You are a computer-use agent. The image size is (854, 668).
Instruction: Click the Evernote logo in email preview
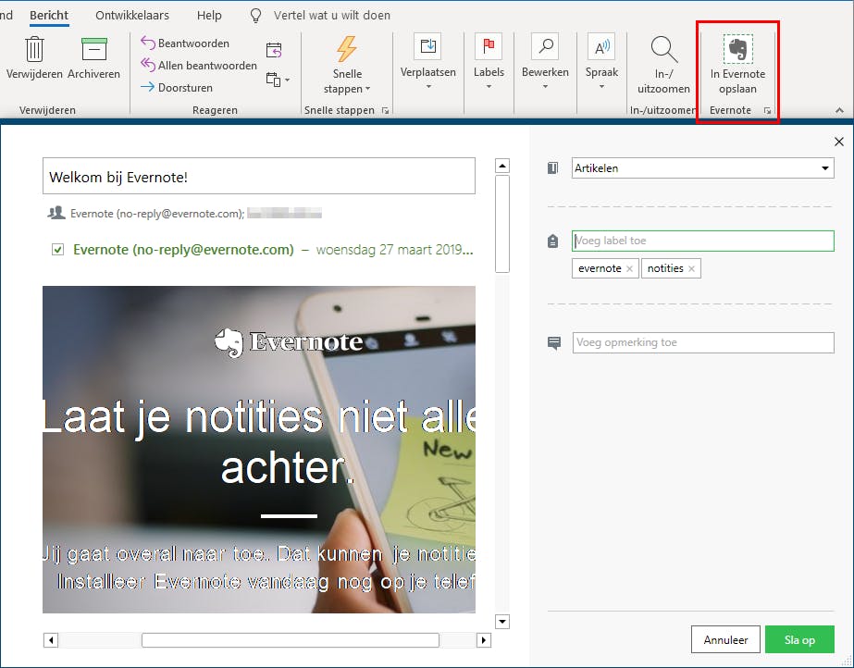289,342
